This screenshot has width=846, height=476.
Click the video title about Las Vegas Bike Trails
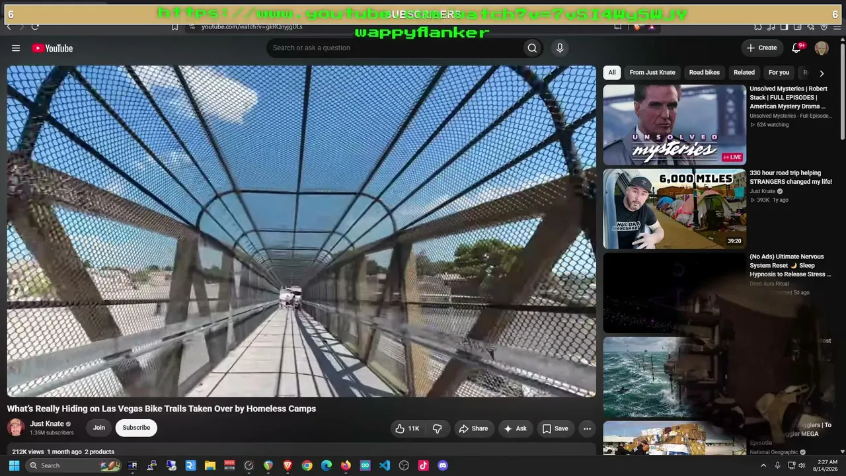coord(162,409)
